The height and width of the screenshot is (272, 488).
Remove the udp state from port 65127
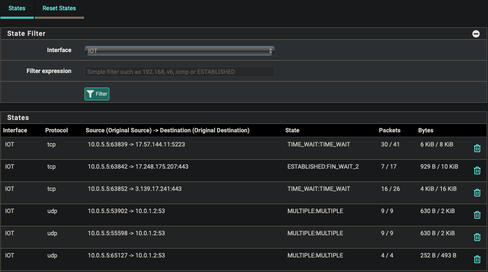477,259
